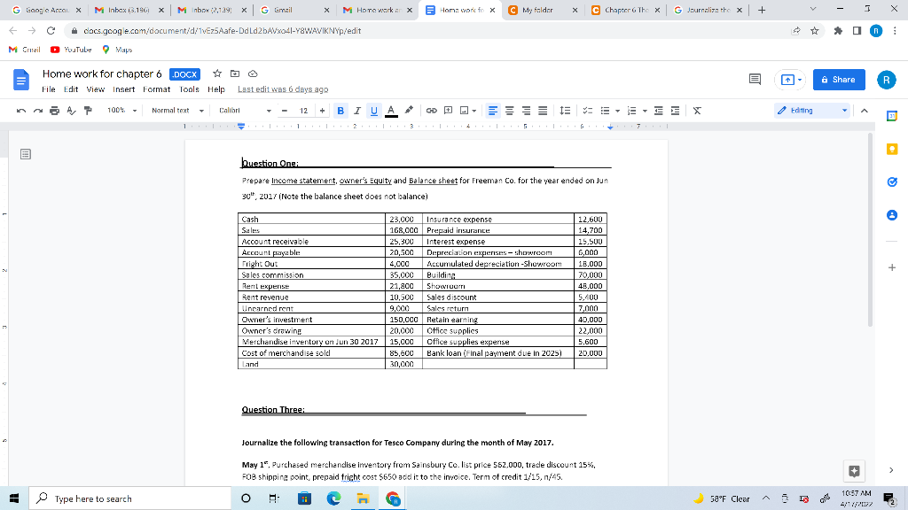The width and height of the screenshot is (908, 510).
Task: Open the Format menu
Action: (x=156, y=89)
